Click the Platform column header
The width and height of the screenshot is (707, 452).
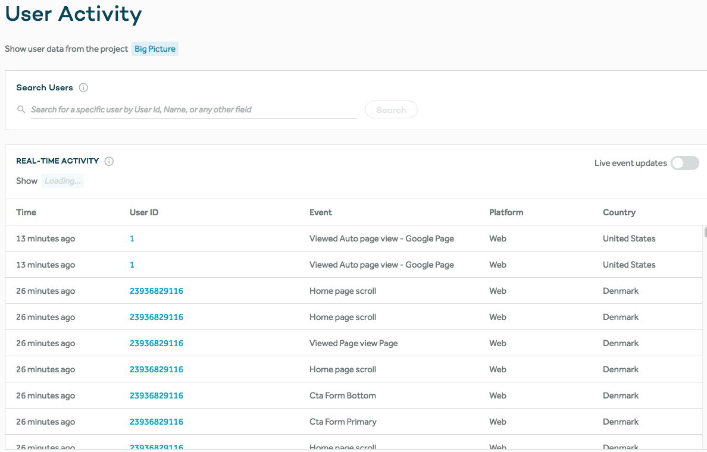pyautogui.click(x=506, y=212)
